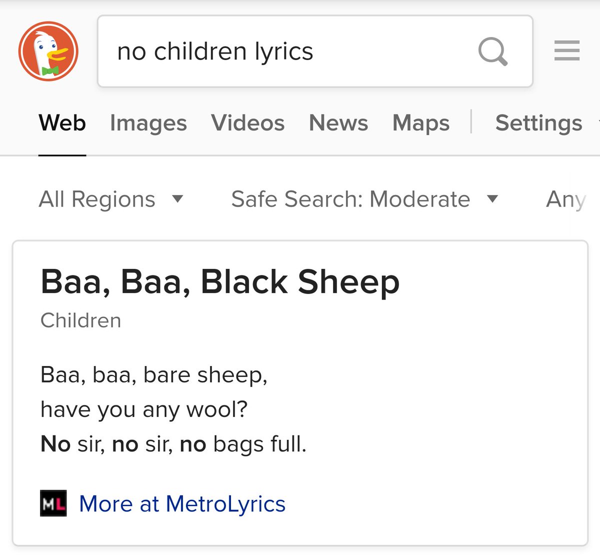
Task: Click the lyric line 'Baa, baa, bare sheep,'
Action: [154, 375]
